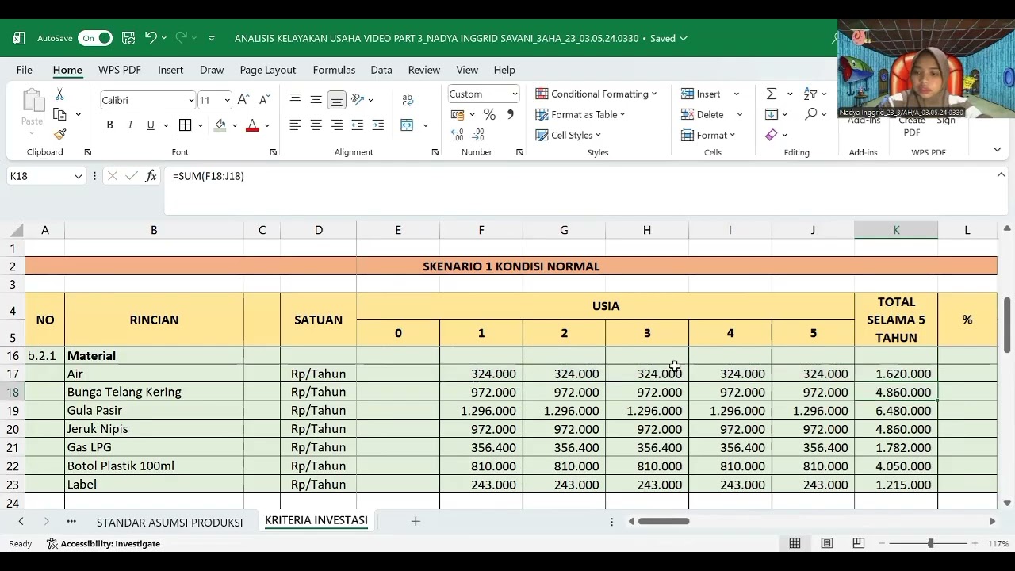The image size is (1015, 571).
Task: Toggle Wrap Text on selected cell
Action: tap(408, 99)
